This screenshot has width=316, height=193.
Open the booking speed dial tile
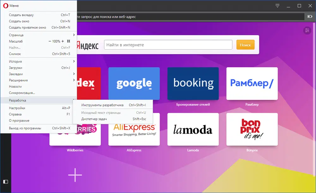pyautogui.click(x=193, y=84)
